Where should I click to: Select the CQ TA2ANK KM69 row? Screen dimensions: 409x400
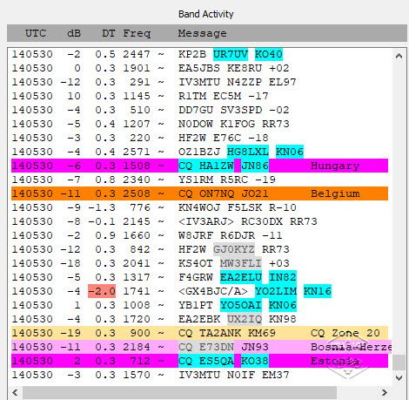pos(199,333)
